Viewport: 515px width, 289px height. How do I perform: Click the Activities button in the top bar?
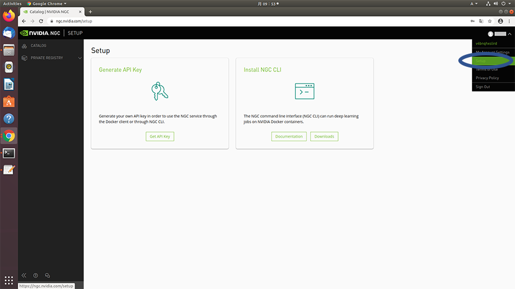pyautogui.click(x=12, y=3)
